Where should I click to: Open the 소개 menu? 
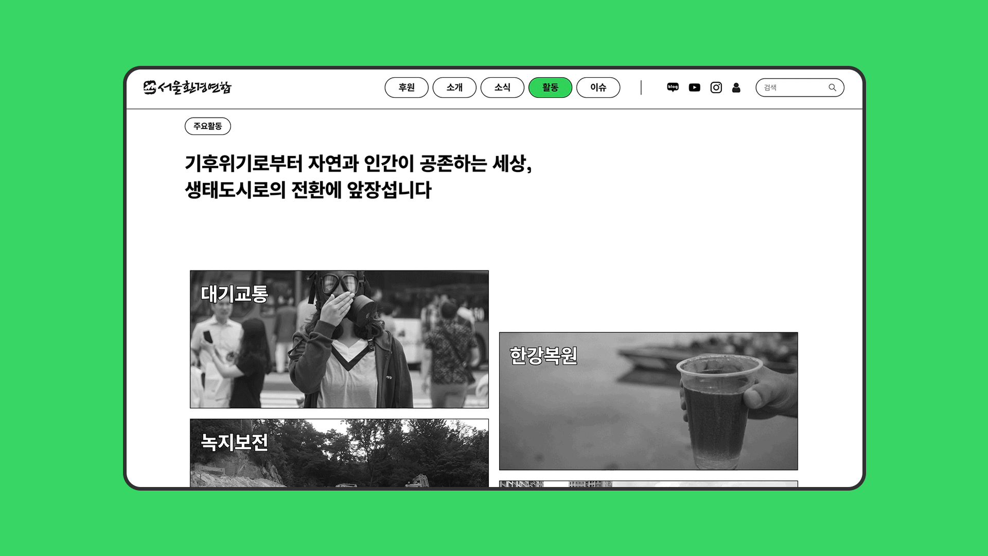[454, 88]
